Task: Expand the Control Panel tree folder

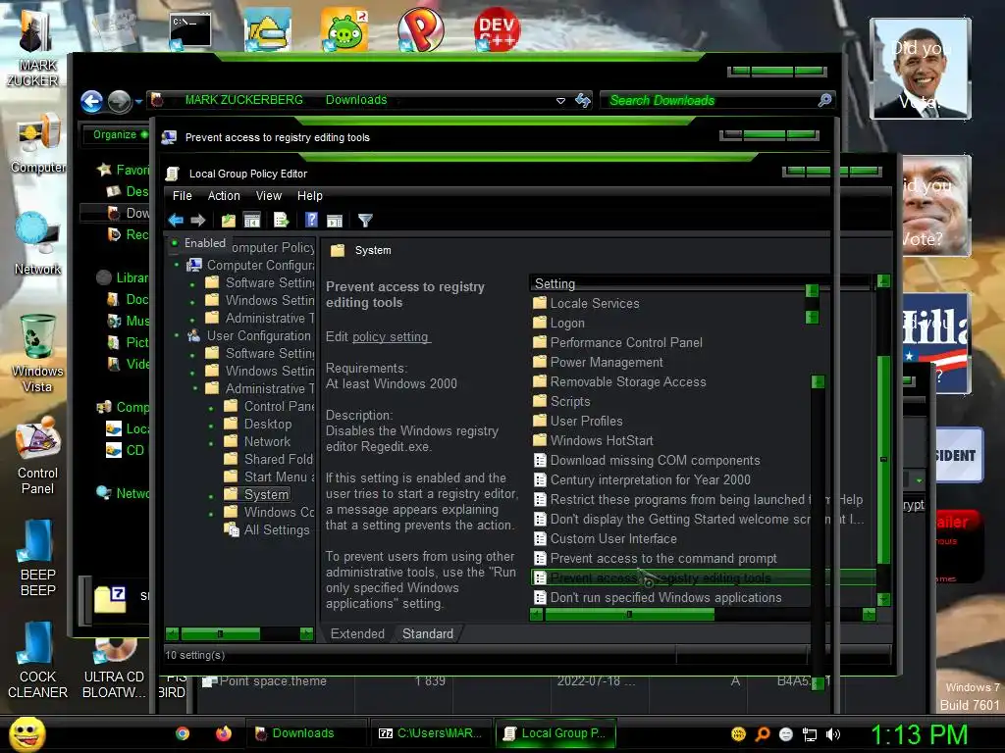Action: pos(211,407)
